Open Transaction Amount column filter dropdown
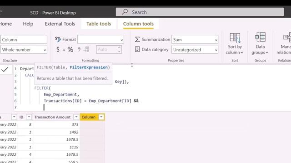Image resolution: width=291 pixels, height=163 pixels. click(76, 117)
